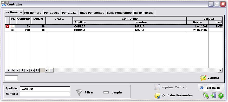
Task: Click the horizontal scrollbar thumb
Action: (51, 70)
